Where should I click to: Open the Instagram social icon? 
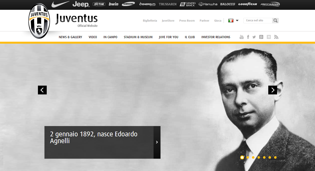click(x=269, y=37)
